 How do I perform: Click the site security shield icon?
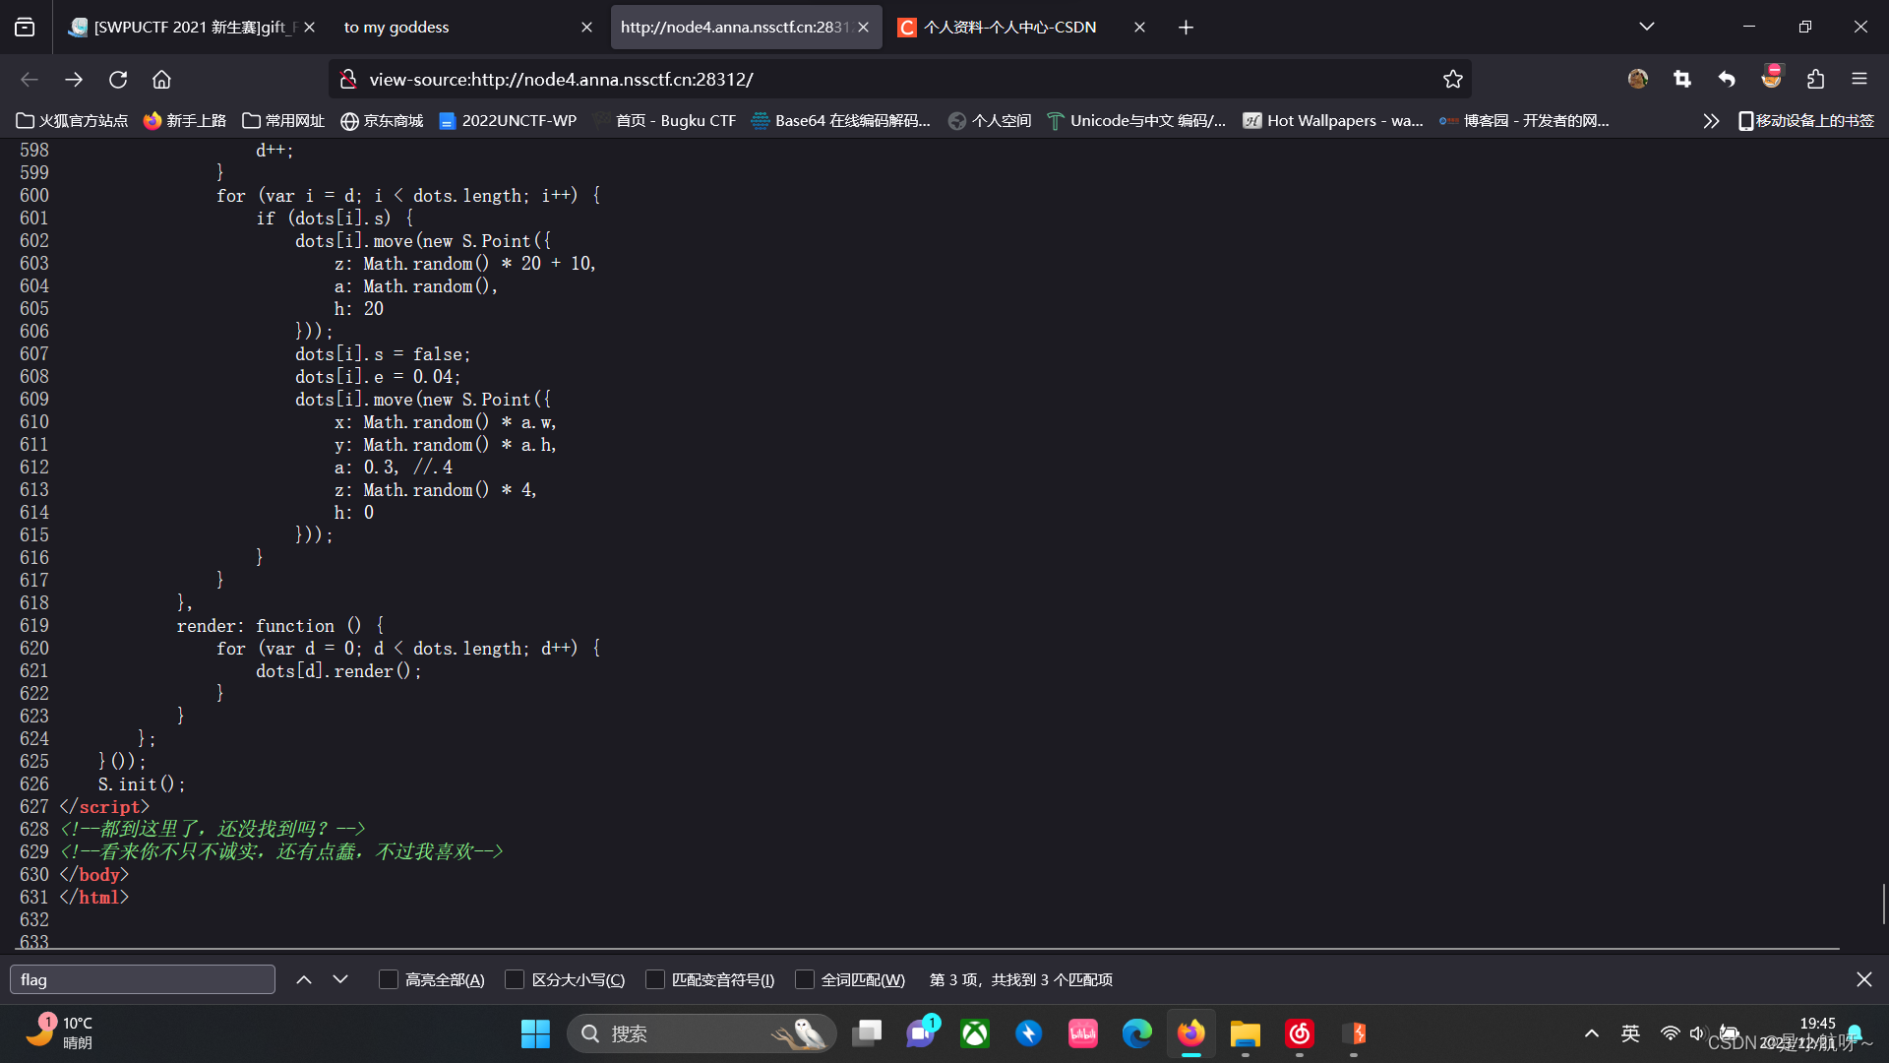pyautogui.click(x=347, y=79)
